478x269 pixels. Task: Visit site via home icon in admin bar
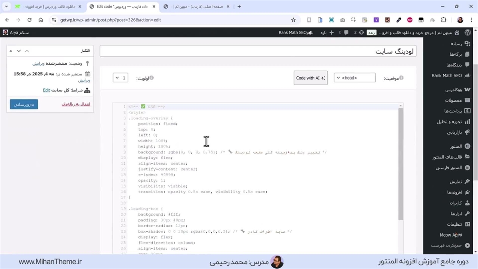click(x=457, y=33)
